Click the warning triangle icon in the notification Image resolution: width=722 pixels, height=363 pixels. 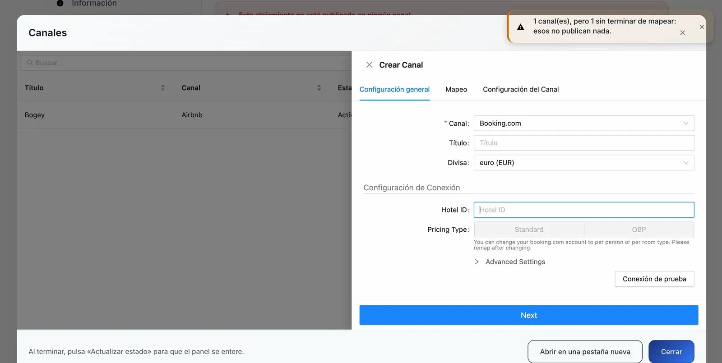(520, 27)
